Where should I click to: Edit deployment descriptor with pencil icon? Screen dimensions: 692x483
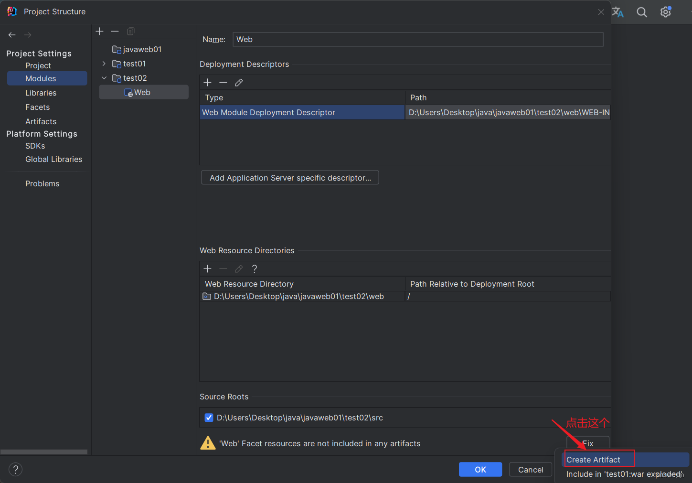(x=239, y=83)
